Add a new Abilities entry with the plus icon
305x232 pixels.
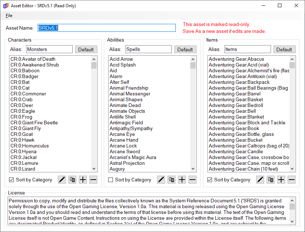click(182, 180)
